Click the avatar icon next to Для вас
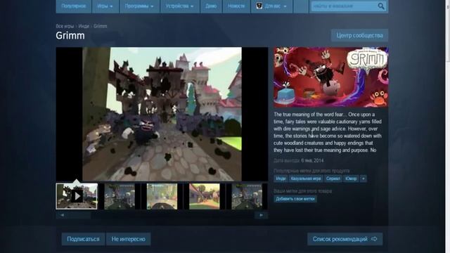450x253 pixels. (x=259, y=6)
